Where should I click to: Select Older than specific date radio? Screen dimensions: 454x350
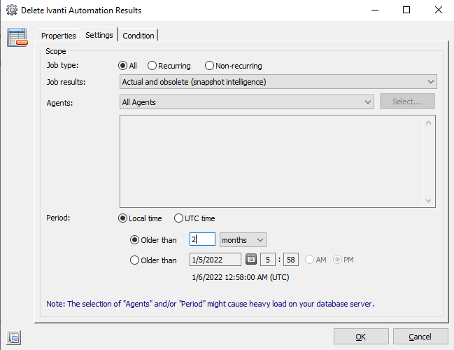[134, 260]
